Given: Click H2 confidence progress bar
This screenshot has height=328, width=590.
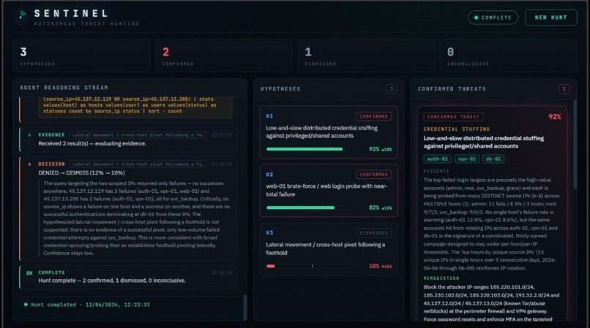Looking at the screenshot, I should click(307, 207).
